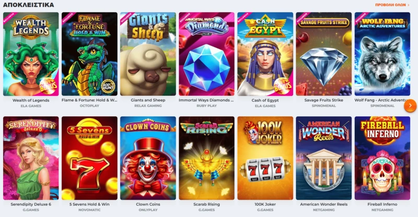Select Wolf Fang Arctic Adventures tile
Viewport: 418px width, 217px height.
click(x=382, y=54)
